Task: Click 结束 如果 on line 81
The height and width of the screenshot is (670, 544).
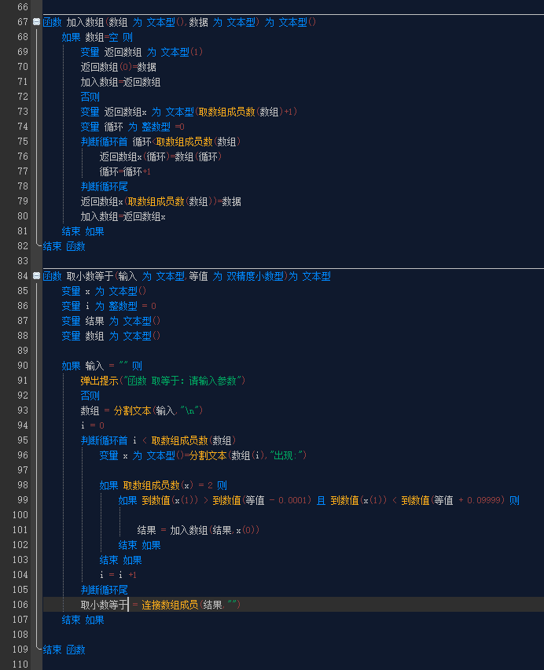Action: pos(83,232)
